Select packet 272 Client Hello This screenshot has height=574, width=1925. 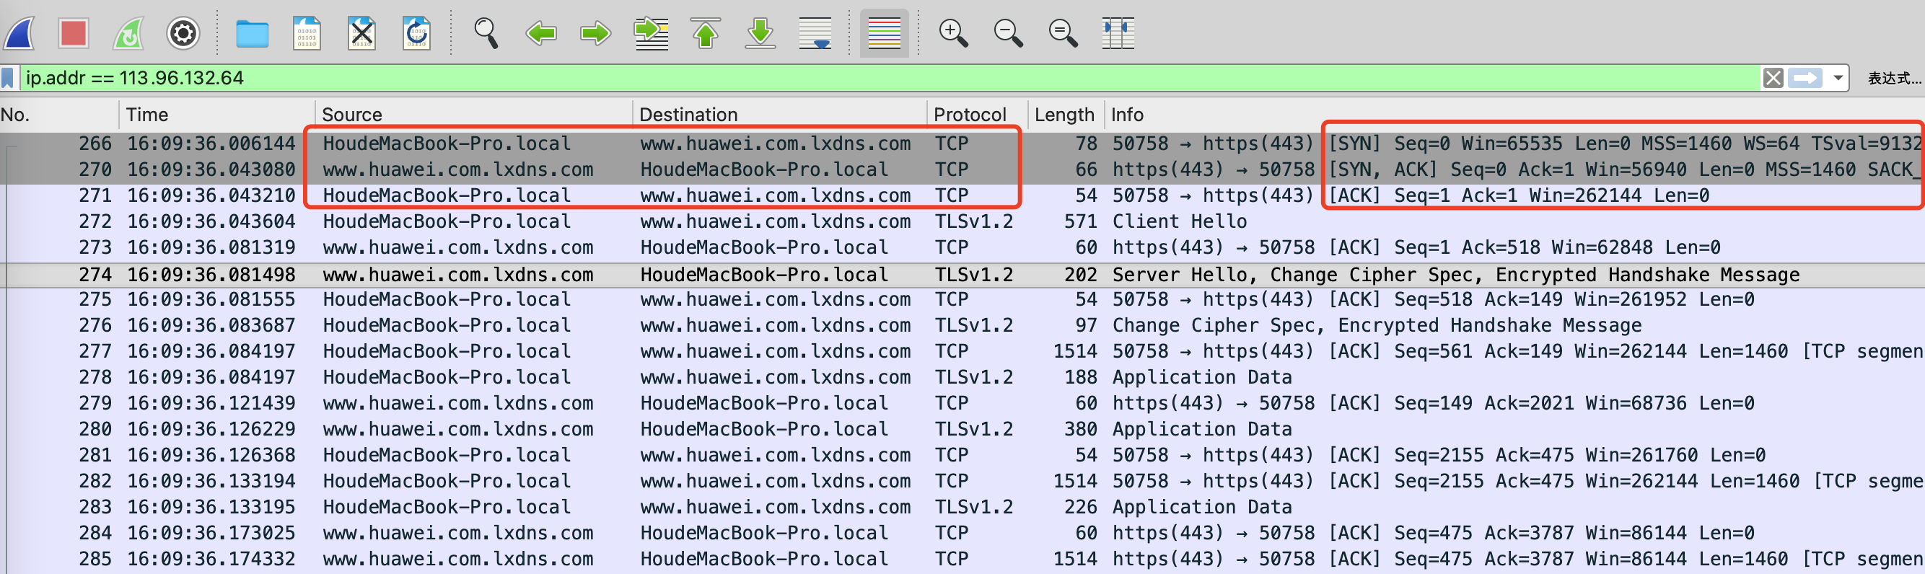tap(962, 221)
